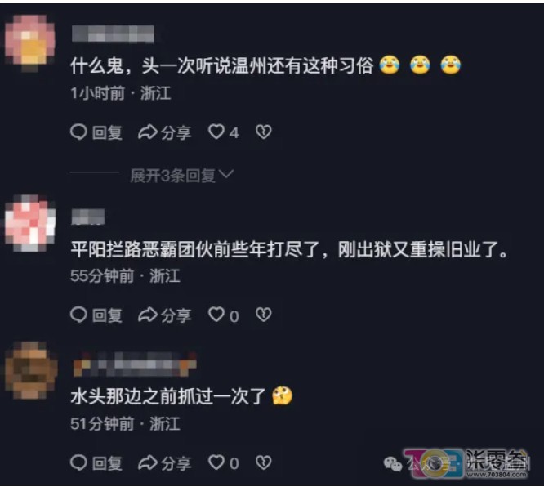Dislike the 温州习俗 comment
The width and height of the screenshot is (544, 487).
coord(264,132)
